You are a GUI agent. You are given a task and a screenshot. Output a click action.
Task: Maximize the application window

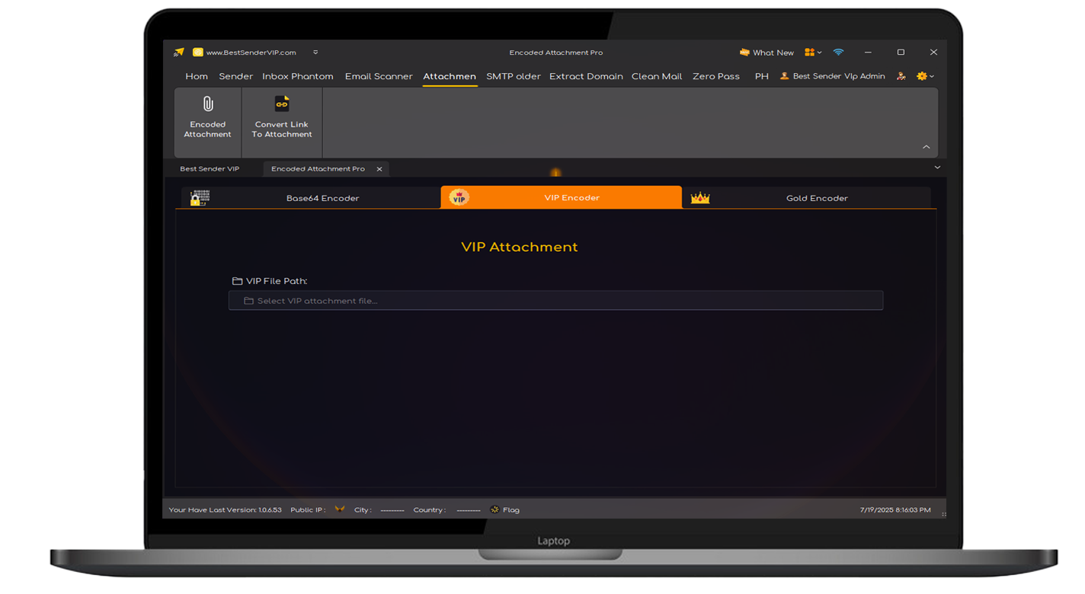pos(901,53)
